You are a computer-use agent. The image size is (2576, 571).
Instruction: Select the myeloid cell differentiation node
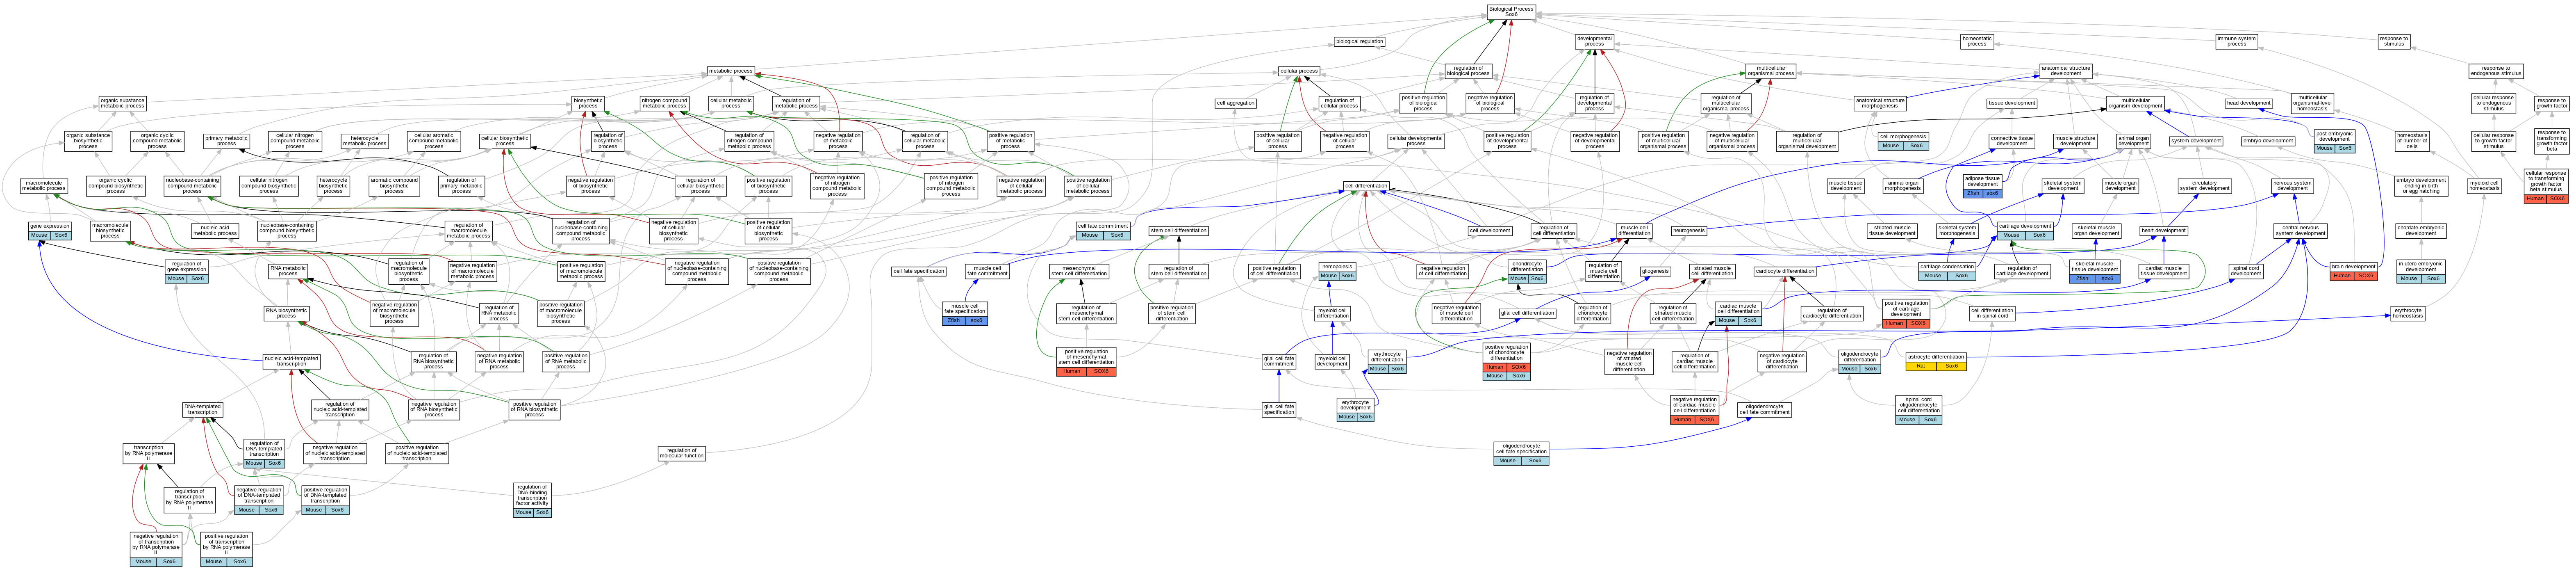(x=1332, y=313)
